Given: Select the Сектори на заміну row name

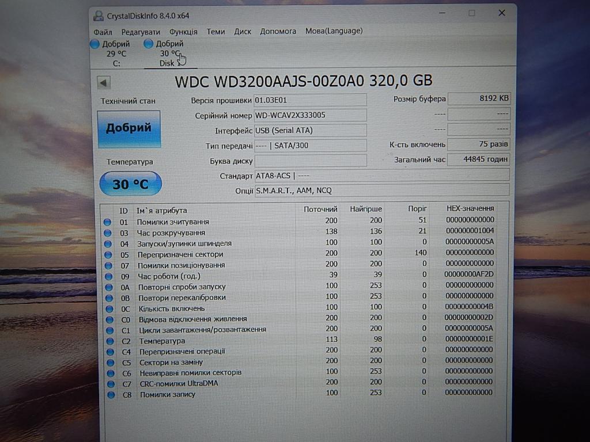Looking at the screenshot, I should click(171, 363).
